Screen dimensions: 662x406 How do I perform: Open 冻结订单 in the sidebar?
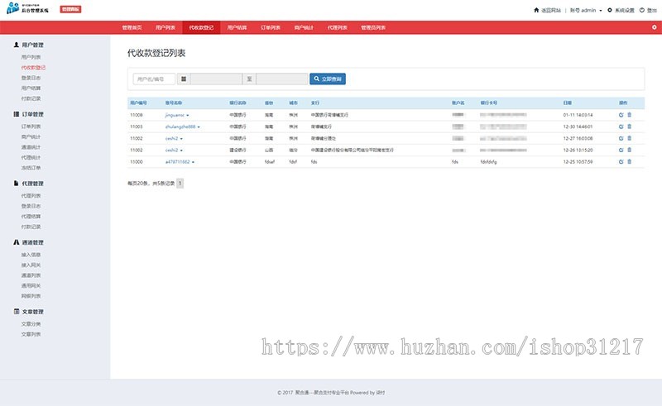pos(31,168)
